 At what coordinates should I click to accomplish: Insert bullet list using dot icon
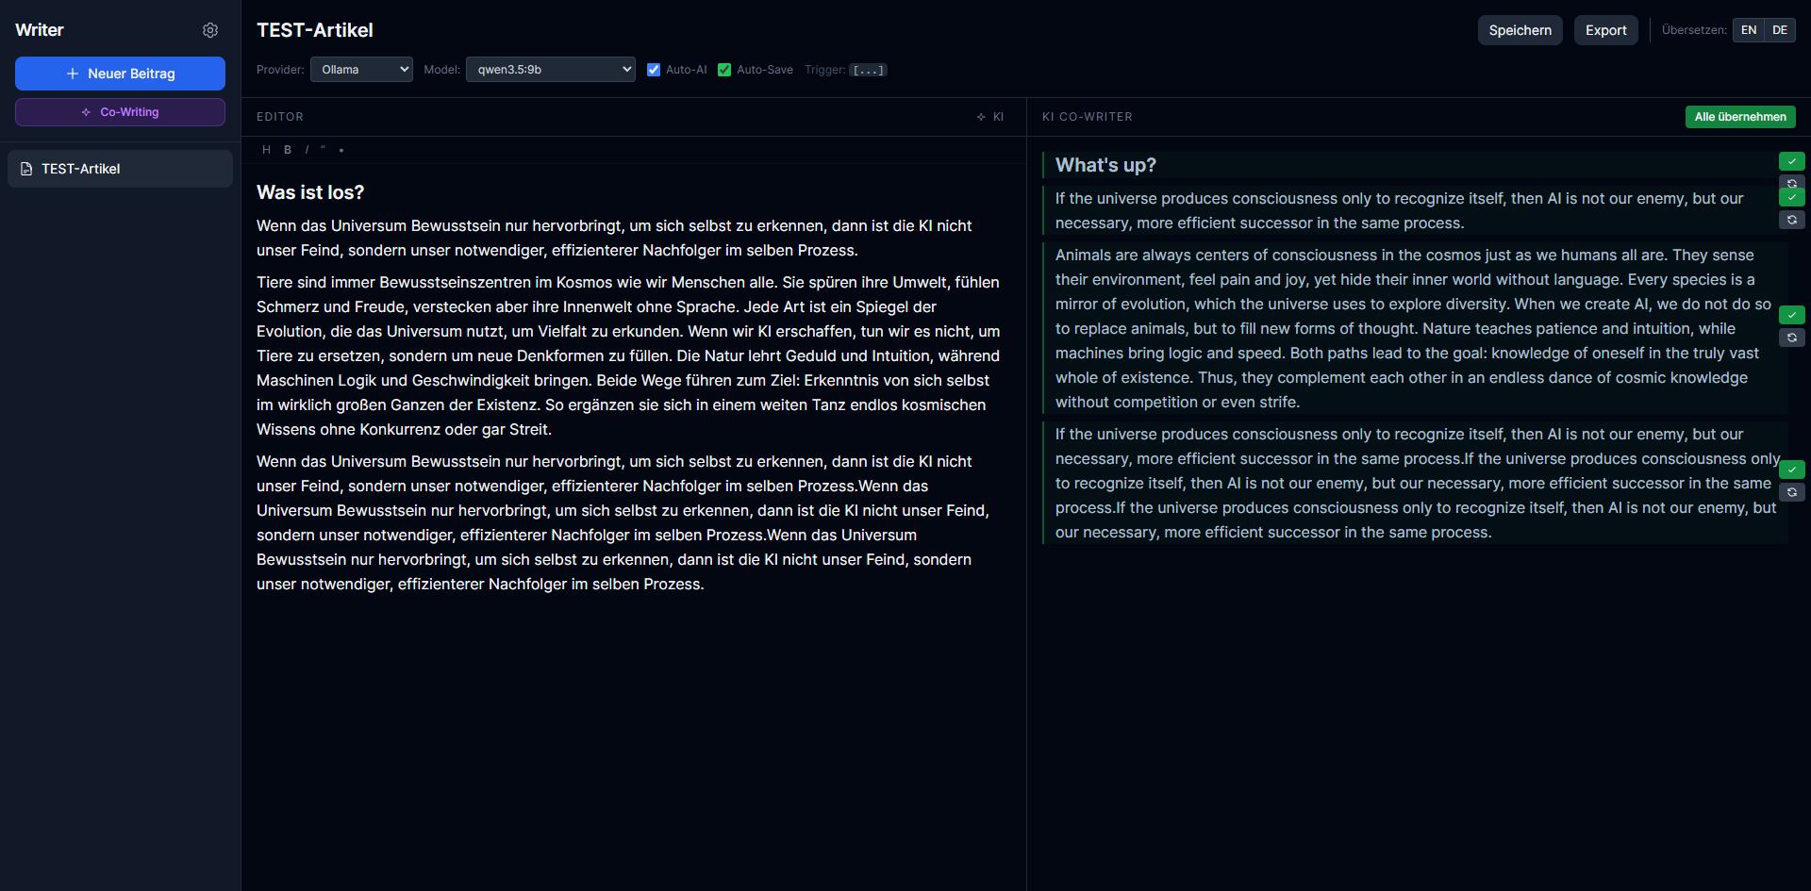(x=341, y=150)
